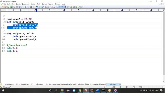Open the Window menu
The height and width of the screenshot is (93, 165).
click(57, 4)
